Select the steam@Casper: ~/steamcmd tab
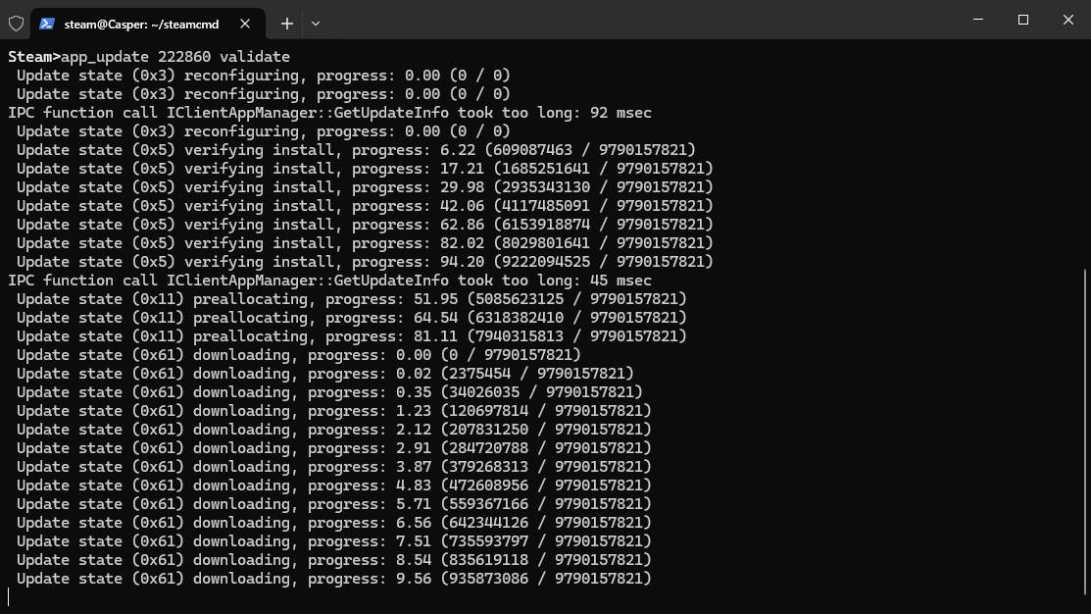1091x614 pixels. [x=147, y=24]
